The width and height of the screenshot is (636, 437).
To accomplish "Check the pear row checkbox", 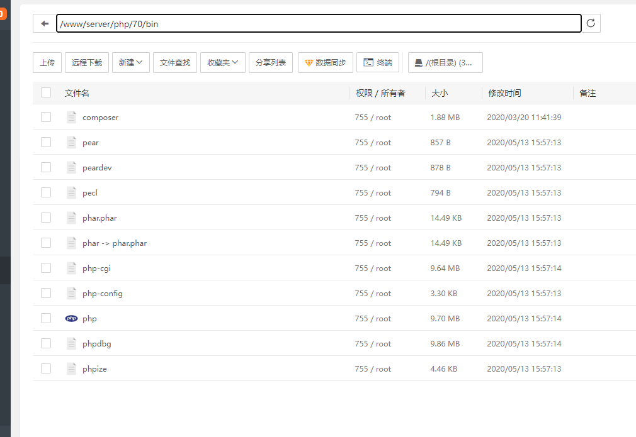I will 46,142.
